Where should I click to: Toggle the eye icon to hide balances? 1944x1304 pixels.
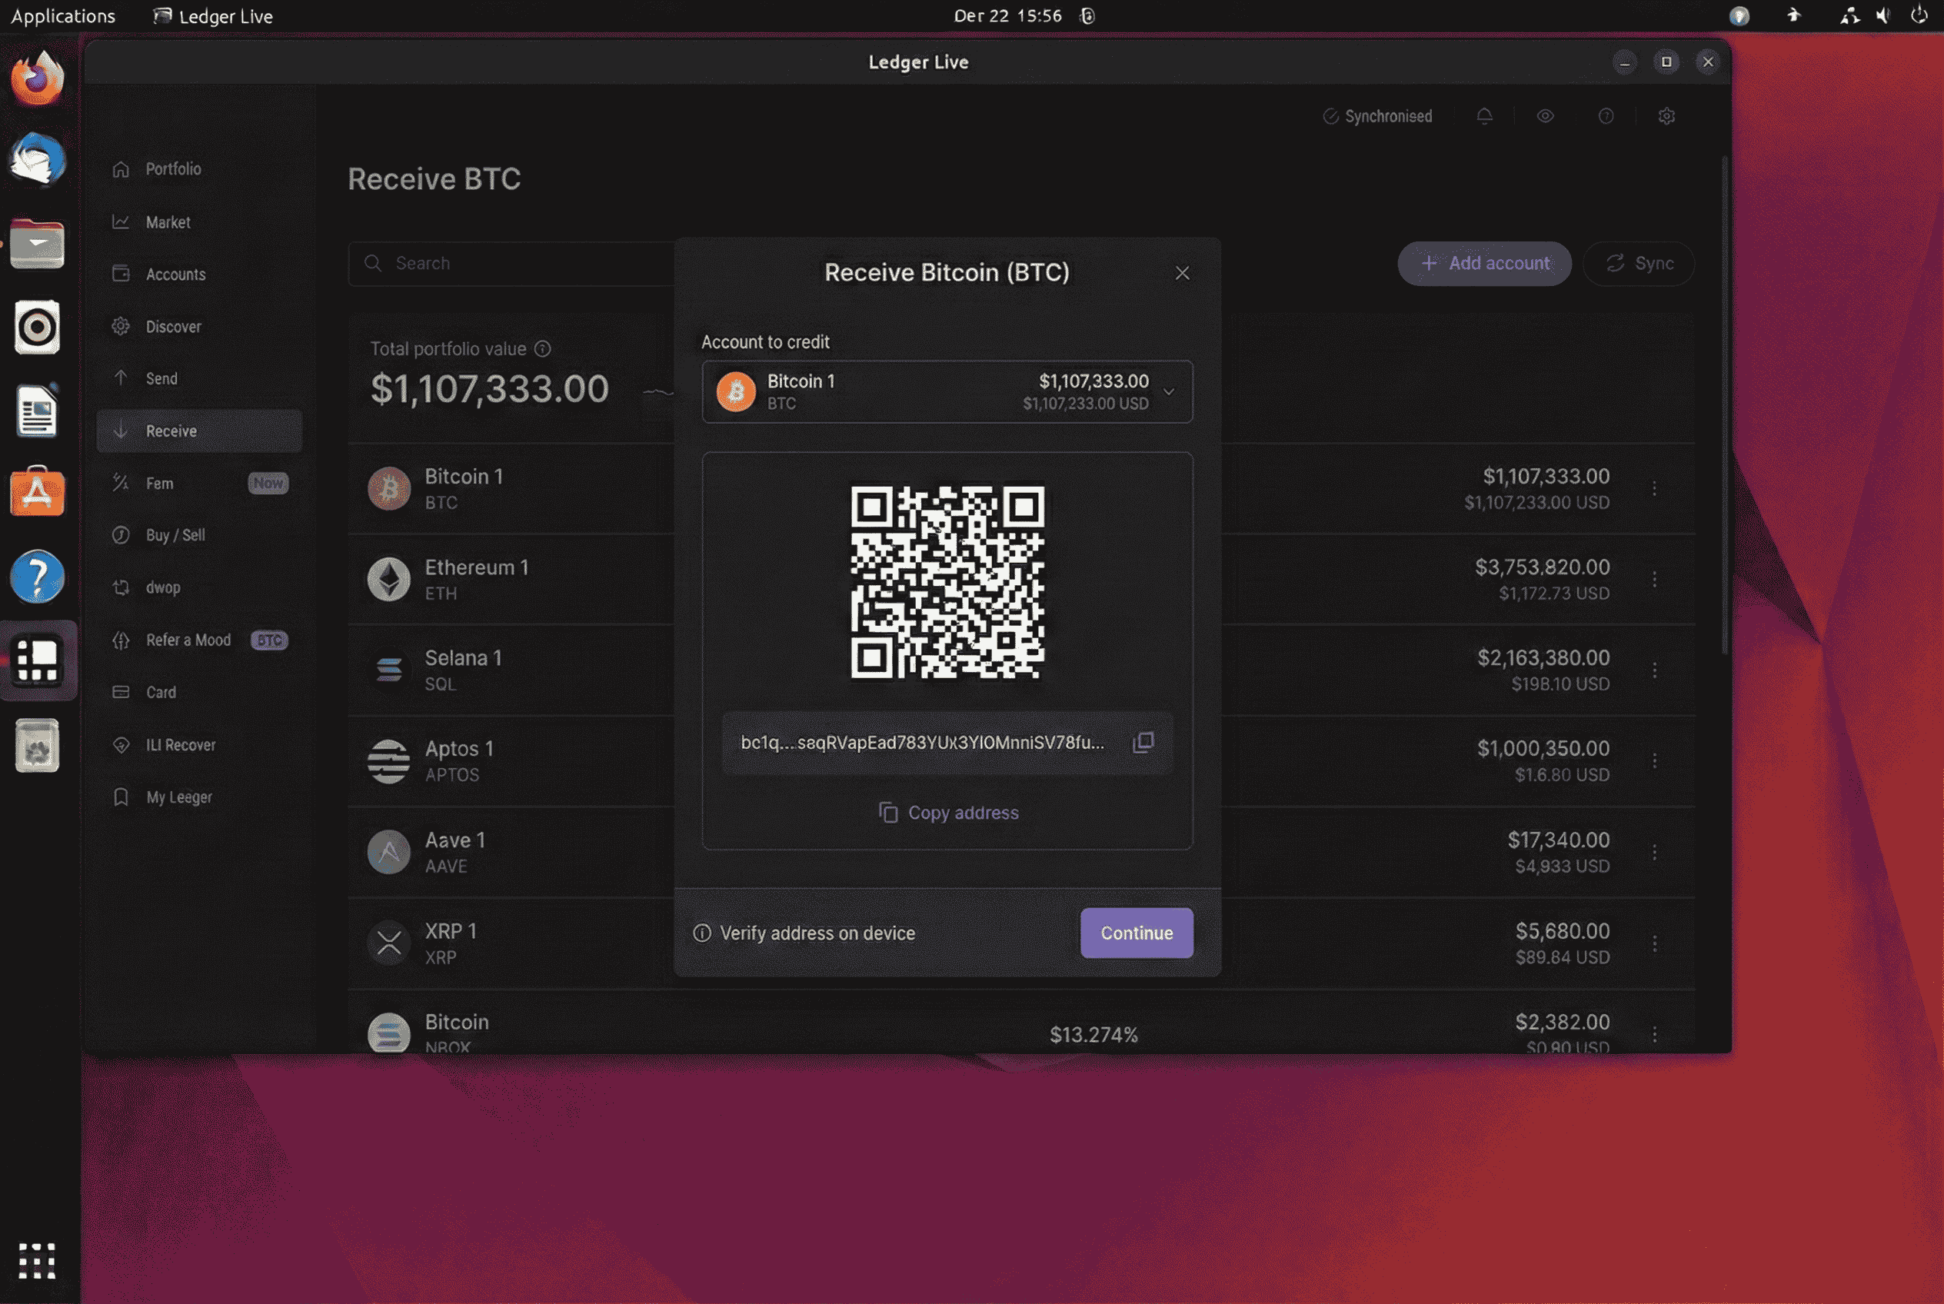tap(1545, 116)
